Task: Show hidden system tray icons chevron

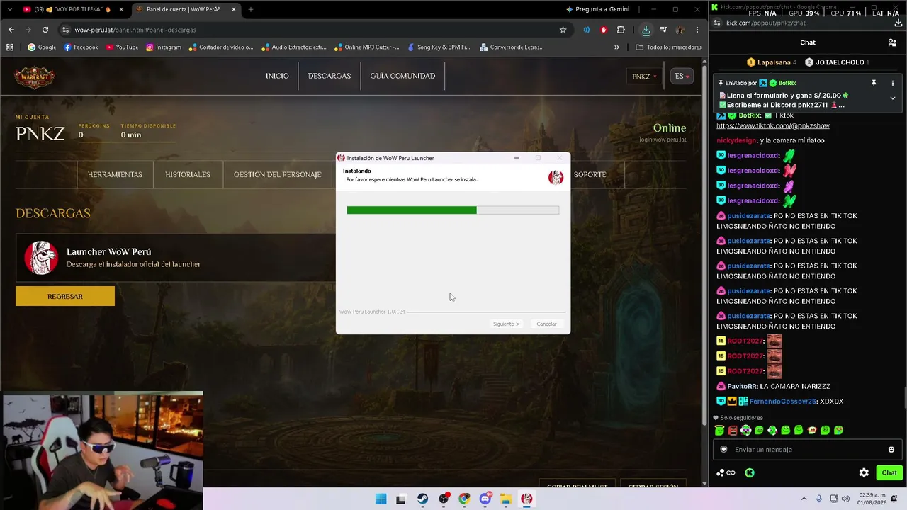Action: tap(804, 499)
